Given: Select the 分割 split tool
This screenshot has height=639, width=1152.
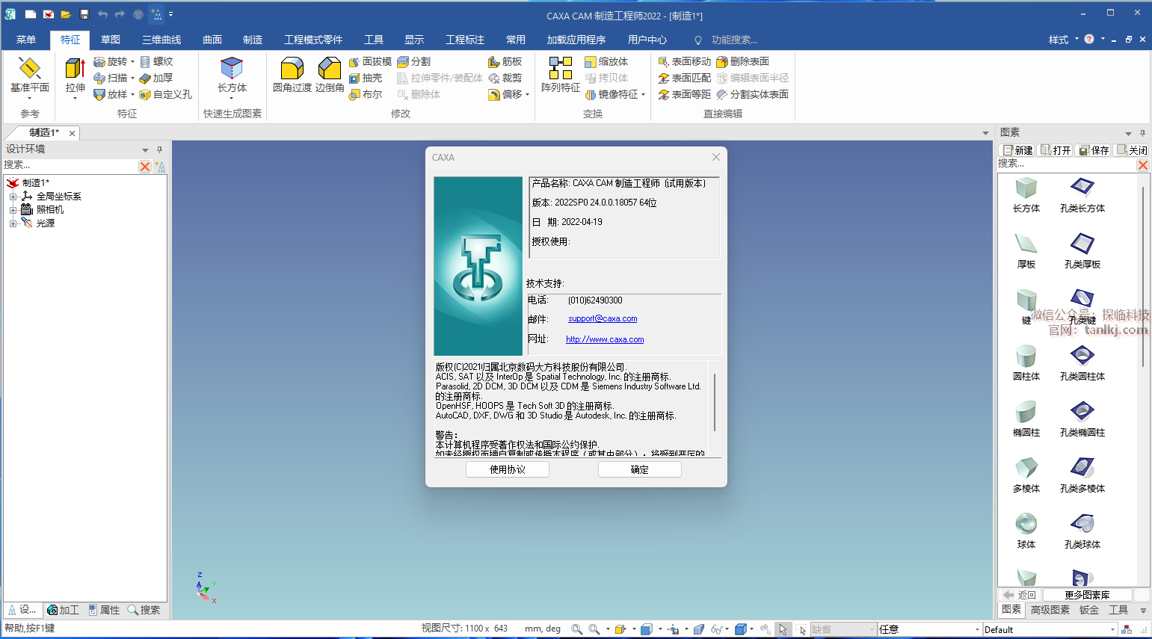Looking at the screenshot, I should point(413,62).
